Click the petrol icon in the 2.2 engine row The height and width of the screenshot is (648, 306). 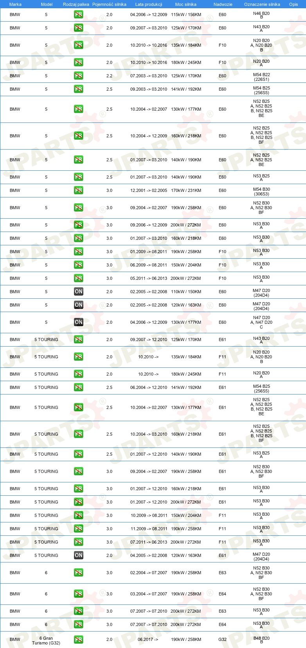(x=79, y=76)
